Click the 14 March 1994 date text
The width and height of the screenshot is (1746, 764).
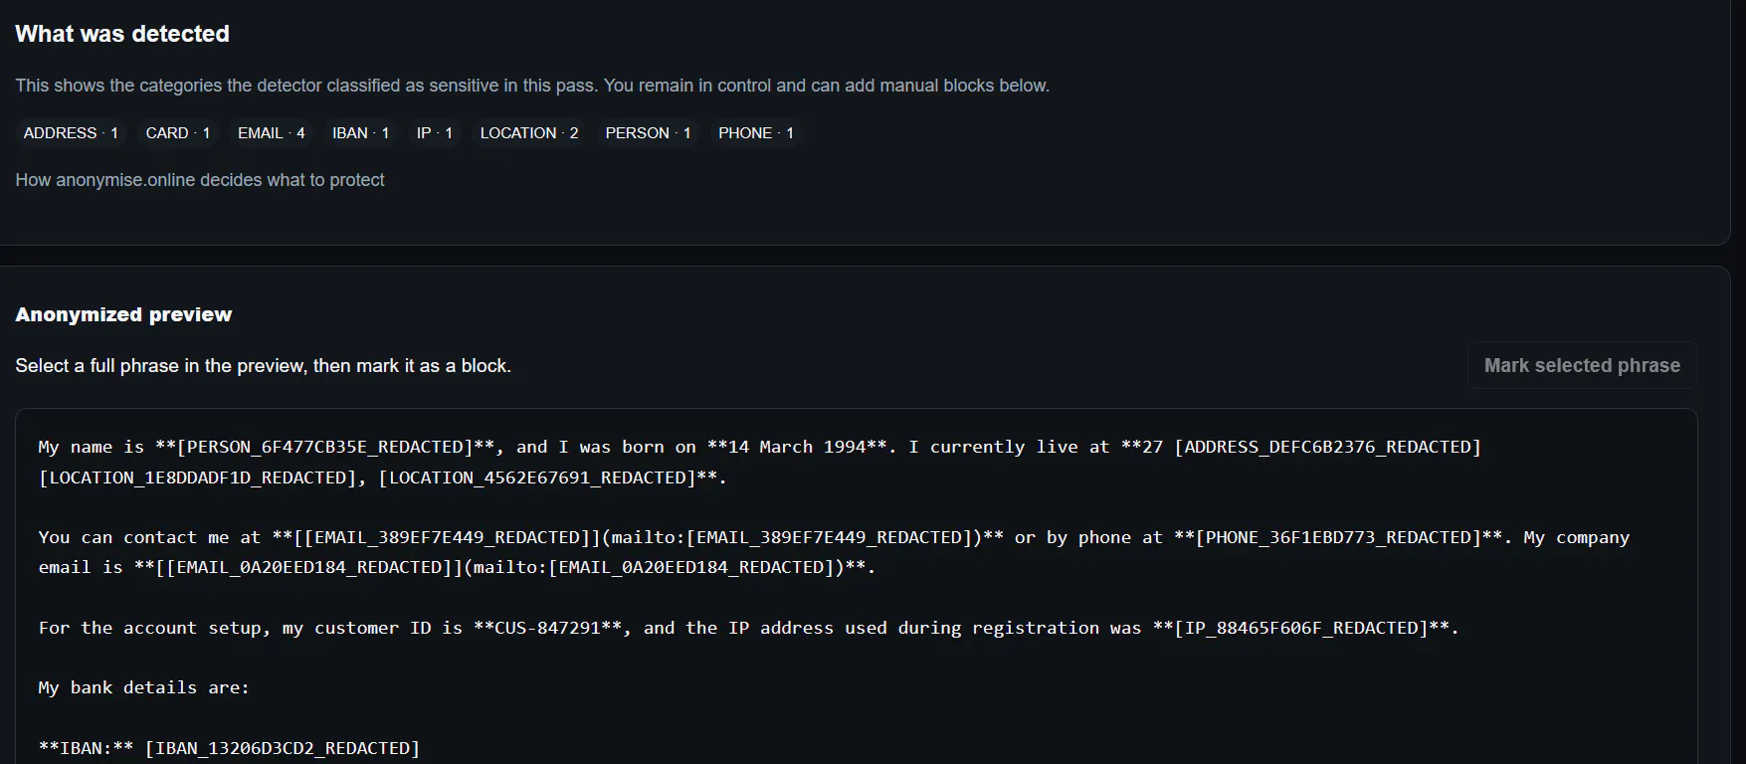click(796, 447)
